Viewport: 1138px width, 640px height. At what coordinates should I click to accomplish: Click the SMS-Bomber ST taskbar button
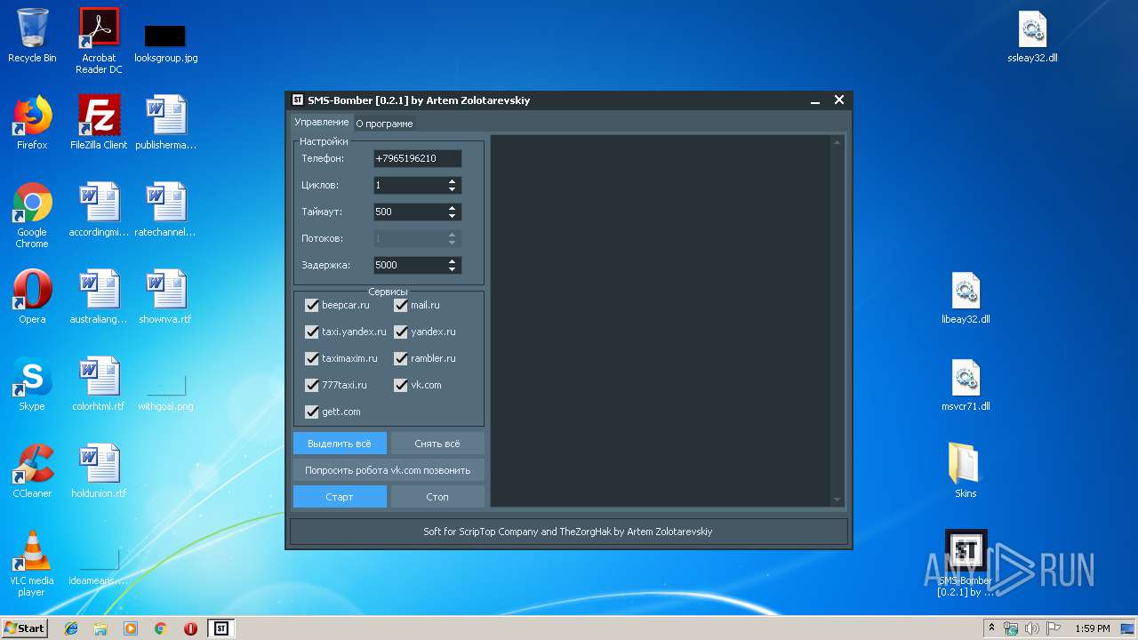(x=220, y=628)
